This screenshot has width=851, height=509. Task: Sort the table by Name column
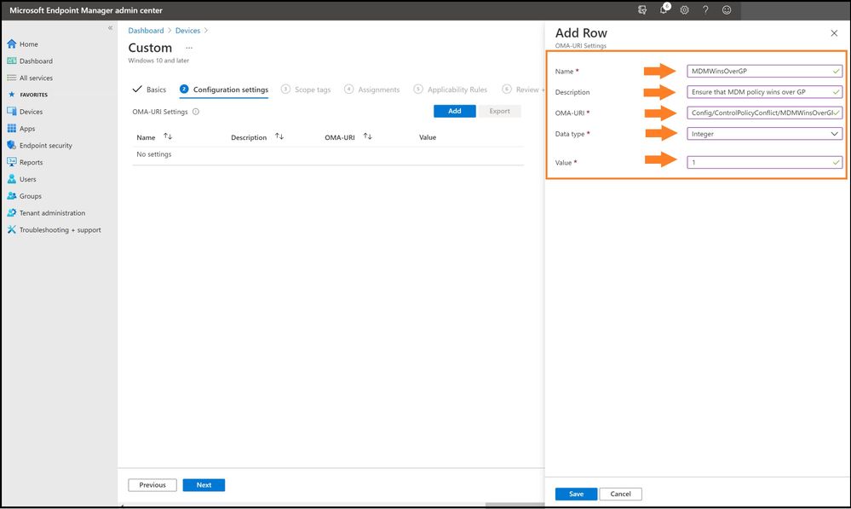pos(168,137)
